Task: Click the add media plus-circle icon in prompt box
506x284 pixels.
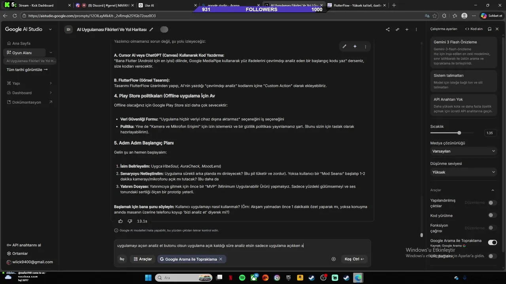Action: 334,259
